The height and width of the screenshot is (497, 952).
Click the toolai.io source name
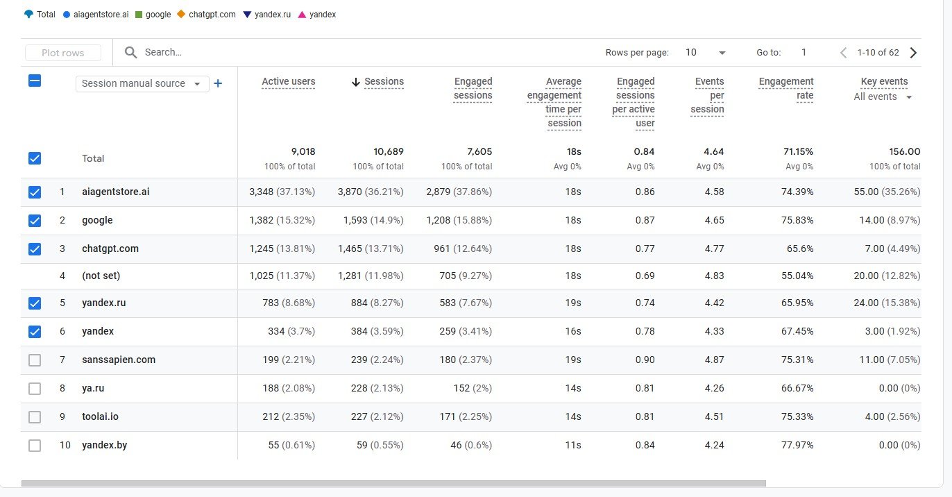tap(100, 417)
